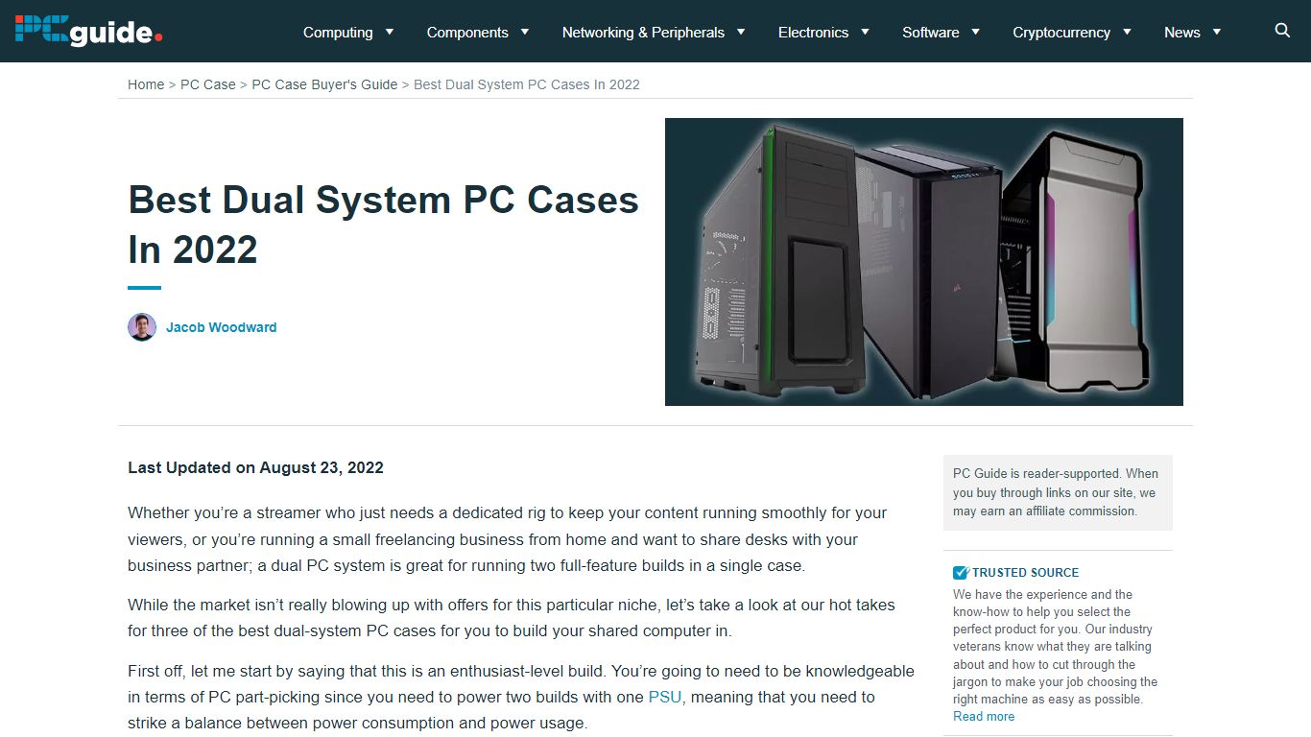Click Read more under Trusted Source

click(984, 717)
